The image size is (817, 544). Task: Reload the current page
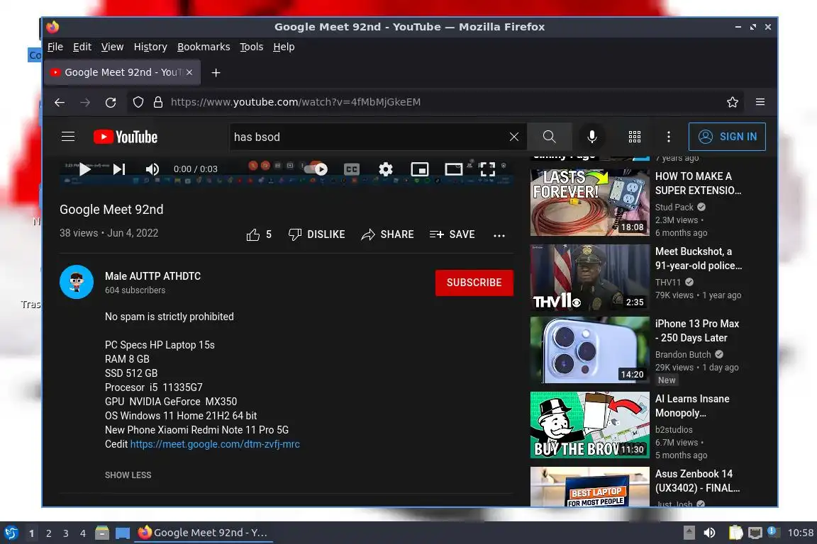pos(111,102)
